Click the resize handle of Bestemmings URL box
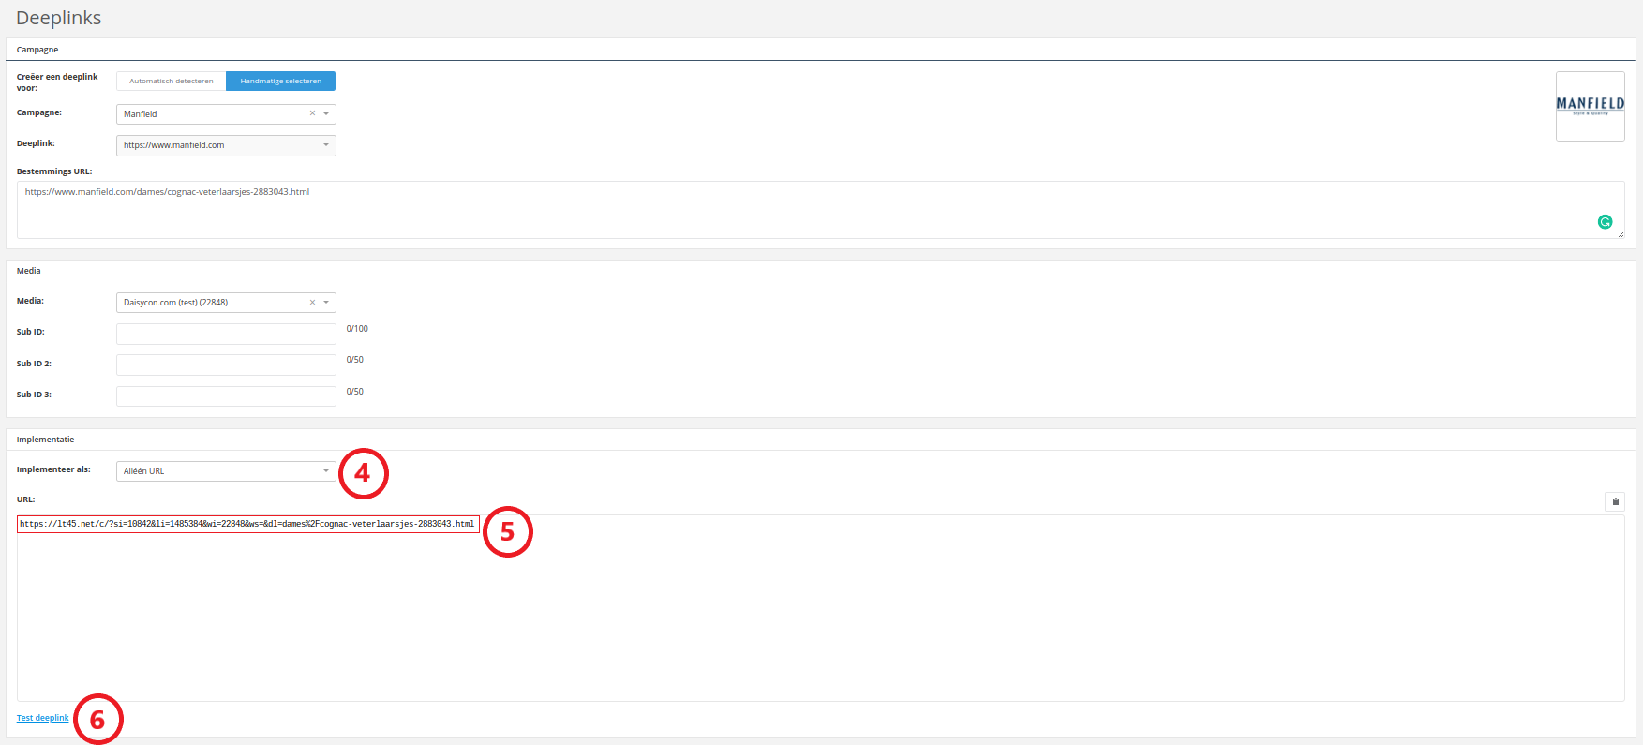1643x745 pixels. click(x=1621, y=233)
